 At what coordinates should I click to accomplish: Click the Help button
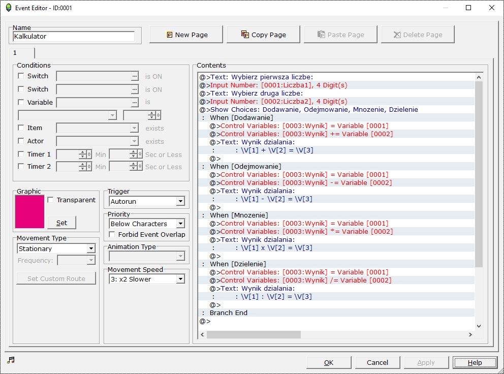coord(475,362)
